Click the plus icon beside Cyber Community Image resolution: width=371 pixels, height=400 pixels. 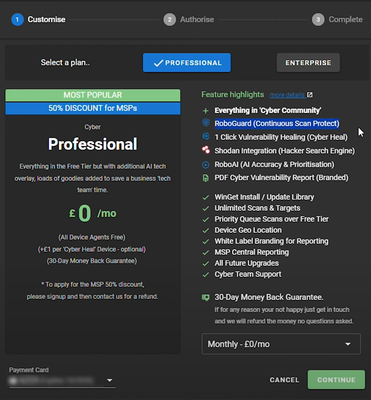pos(206,111)
